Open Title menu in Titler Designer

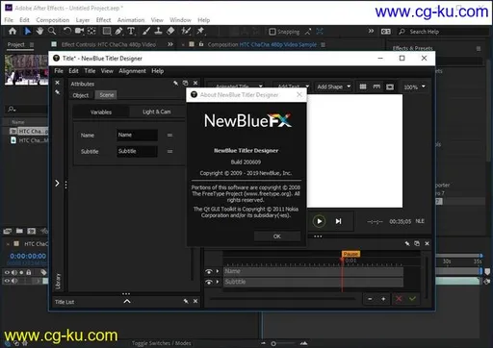pyautogui.click(x=90, y=71)
